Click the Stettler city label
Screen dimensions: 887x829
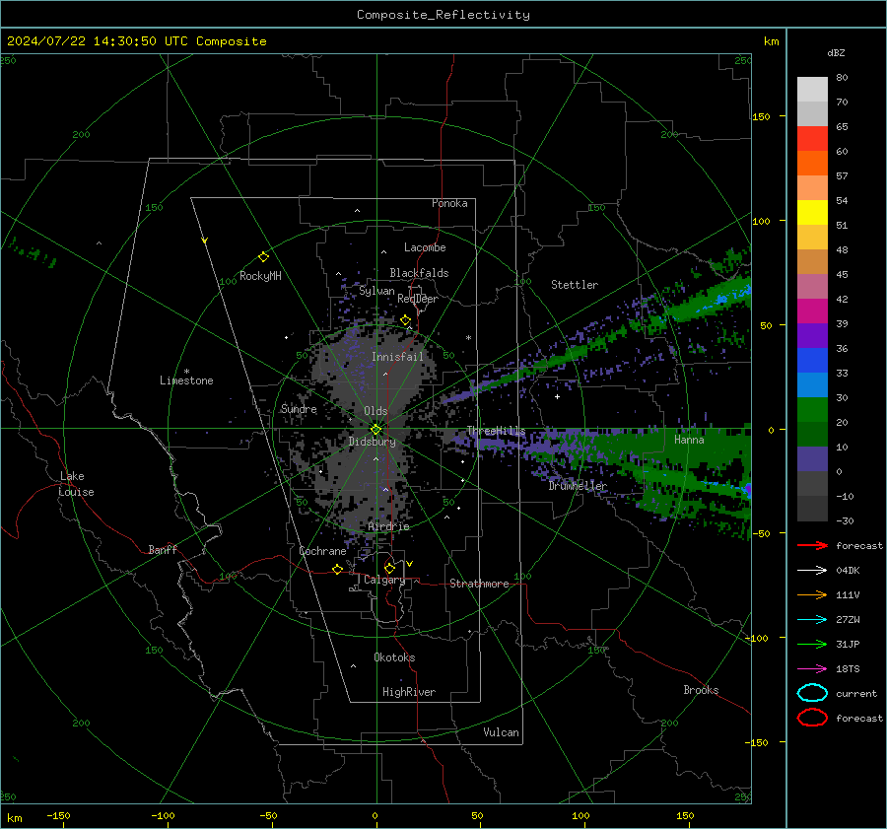tap(575, 285)
